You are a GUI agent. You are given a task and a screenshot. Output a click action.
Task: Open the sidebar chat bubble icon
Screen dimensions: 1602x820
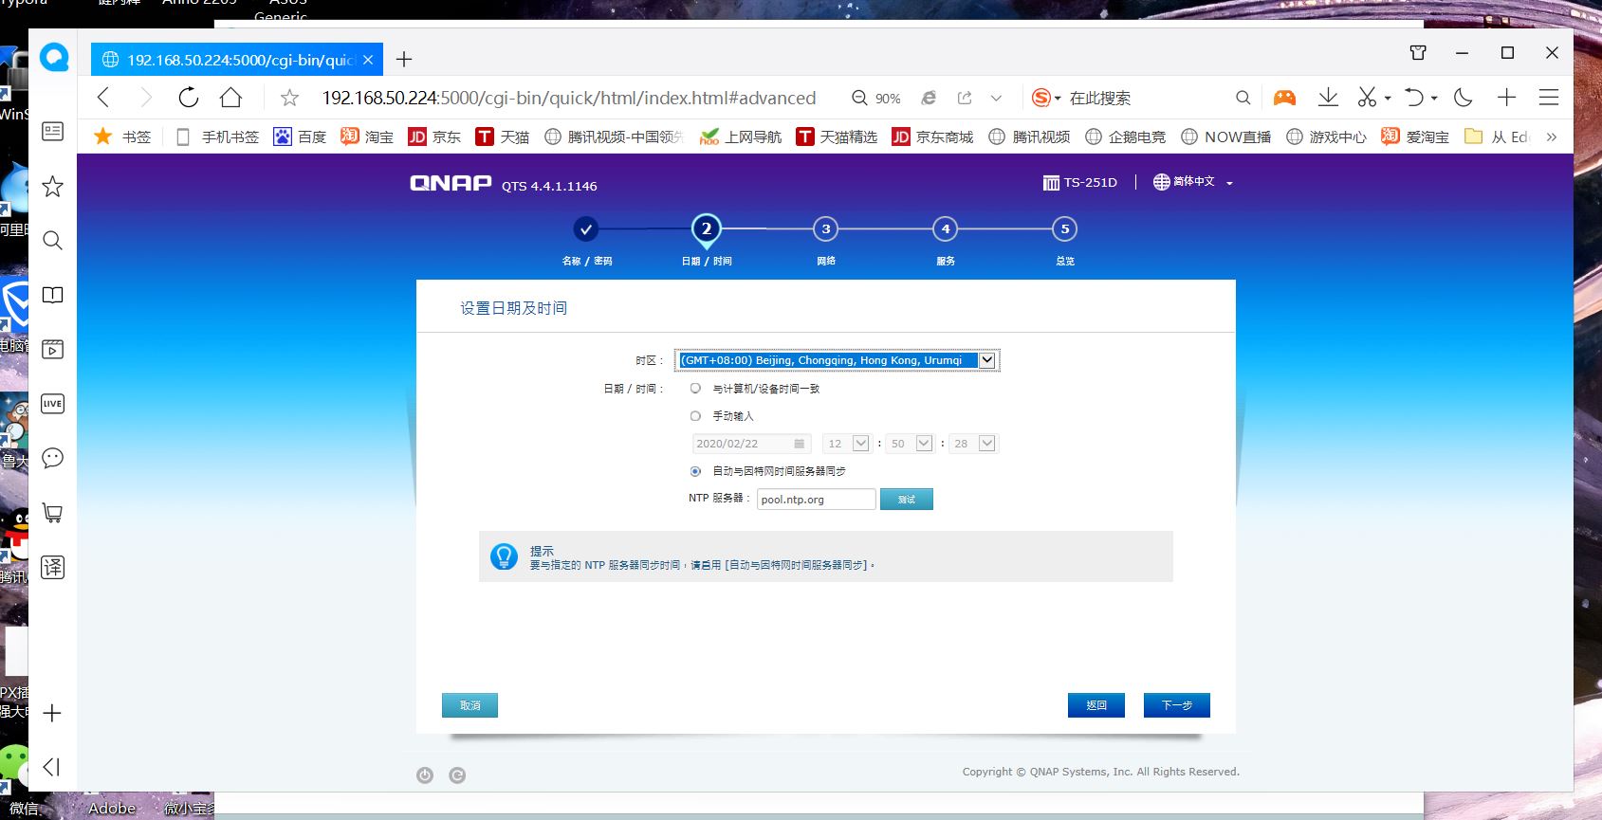(53, 458)
